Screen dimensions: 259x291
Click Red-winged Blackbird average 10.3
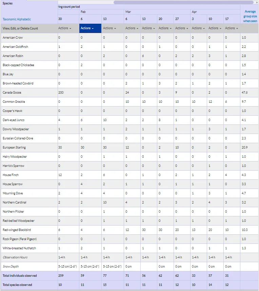tap(244, 230)
